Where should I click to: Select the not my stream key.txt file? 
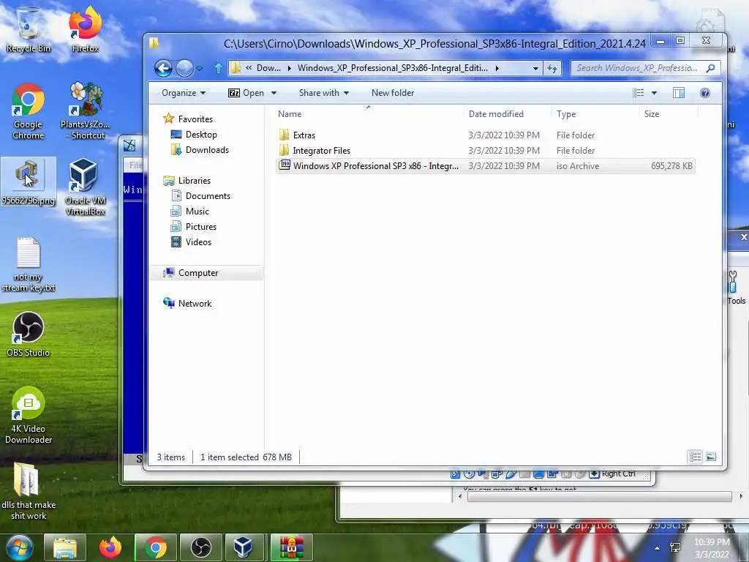(29, 264)
